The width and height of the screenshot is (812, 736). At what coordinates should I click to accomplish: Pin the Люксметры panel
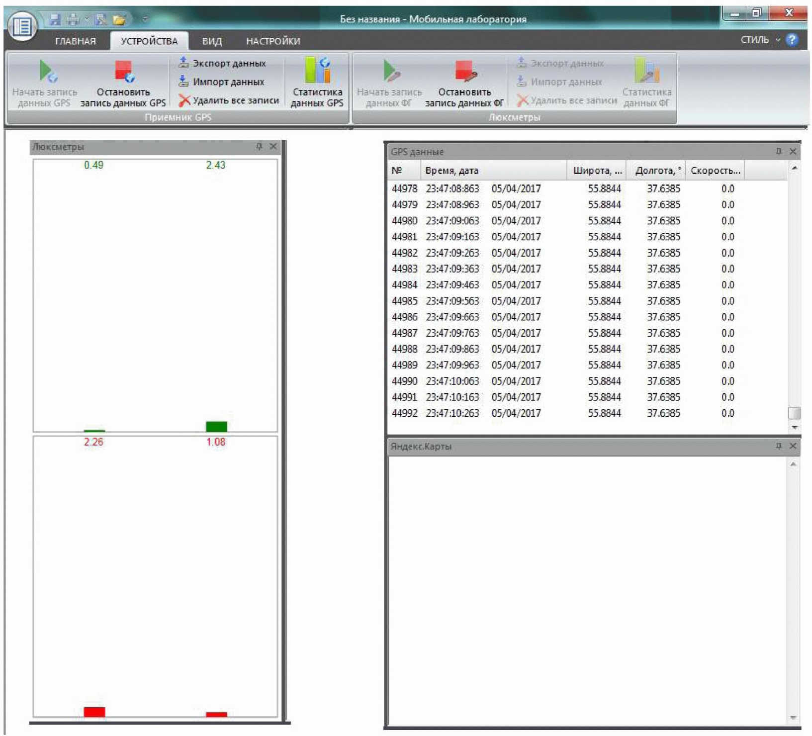click(x=259, y=146)
